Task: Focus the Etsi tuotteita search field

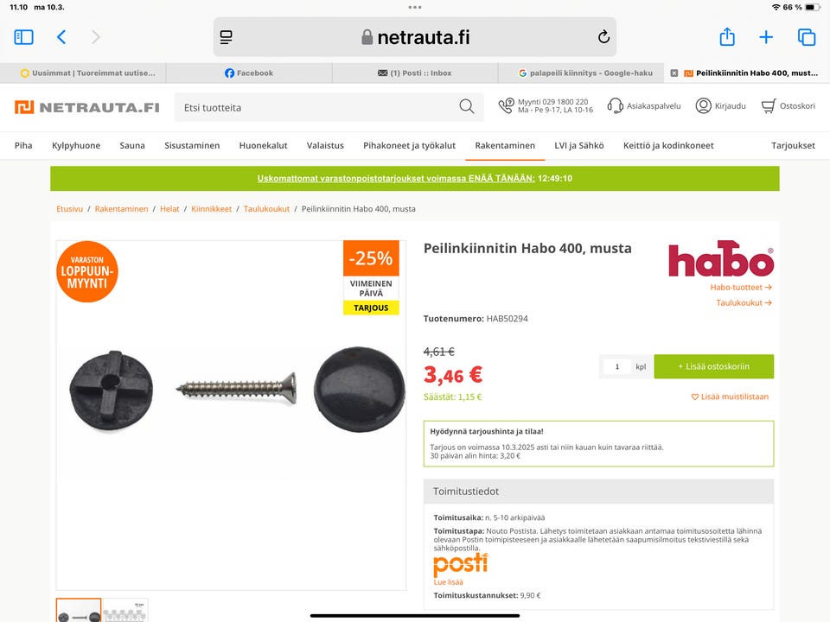Action: [x=317, y=107]
